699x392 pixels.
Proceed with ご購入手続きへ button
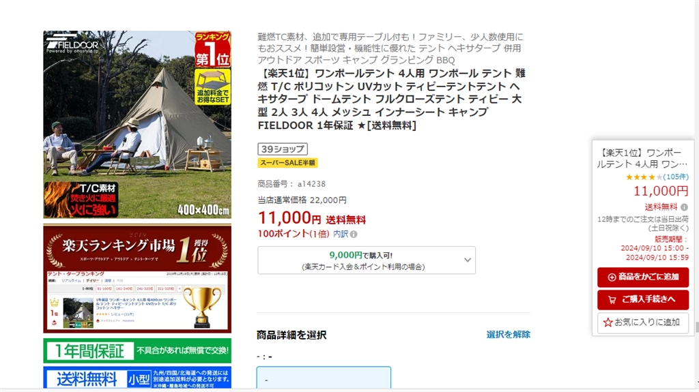pos(643,300)
